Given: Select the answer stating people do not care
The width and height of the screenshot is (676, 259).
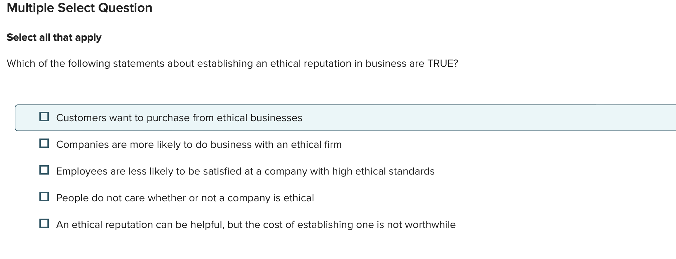Looking at the screenshot, I should (x=185, y=198).
